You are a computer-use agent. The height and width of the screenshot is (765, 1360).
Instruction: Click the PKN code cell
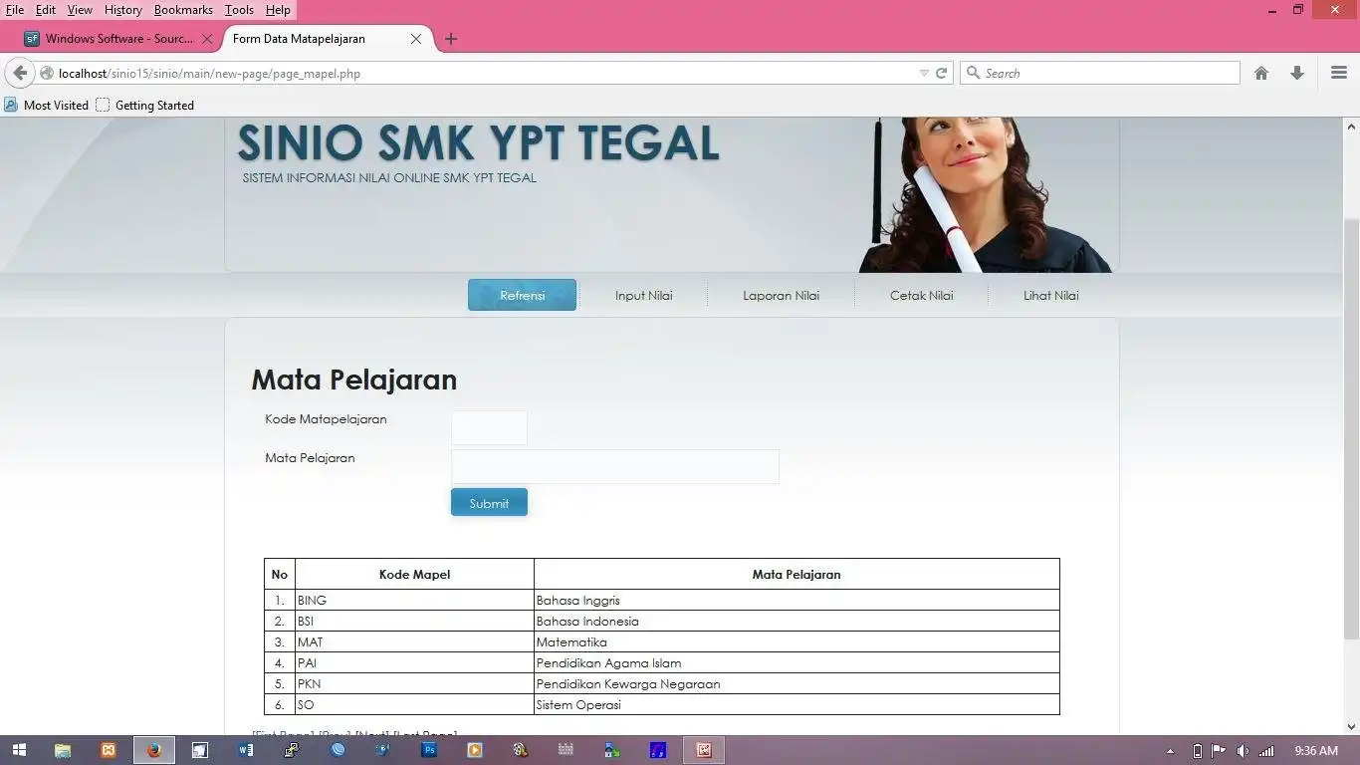point(414,683)
